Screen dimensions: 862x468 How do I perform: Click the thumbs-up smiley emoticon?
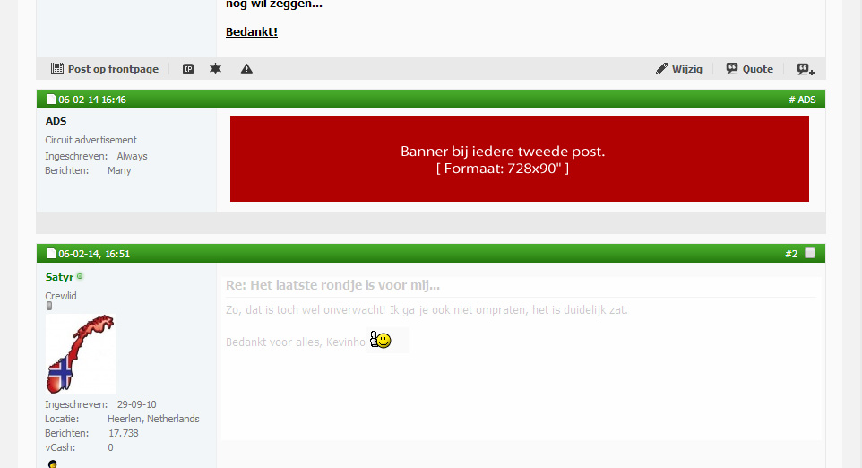[381, 340]
